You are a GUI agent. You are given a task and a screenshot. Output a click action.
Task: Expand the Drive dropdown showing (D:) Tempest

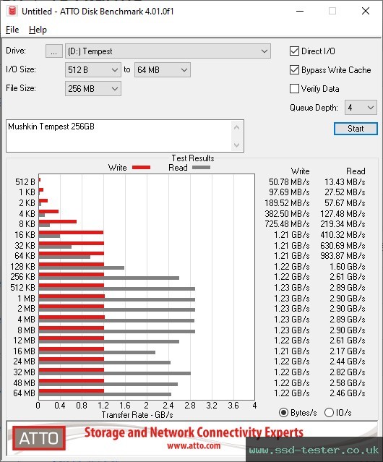click(168, 51)
